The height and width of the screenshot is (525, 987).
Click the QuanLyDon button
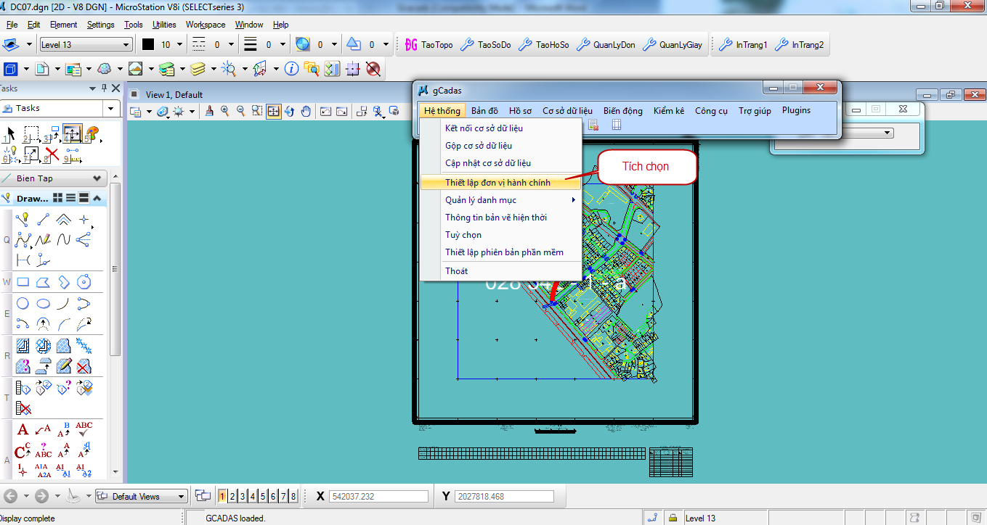click(606, 45)
